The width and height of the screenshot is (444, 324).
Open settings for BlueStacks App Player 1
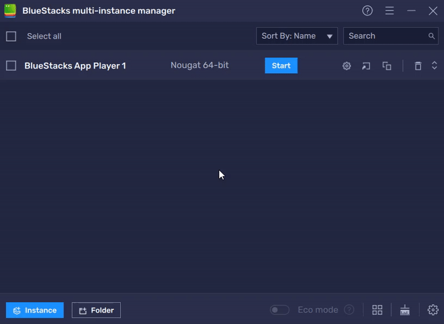click(347, 66)
